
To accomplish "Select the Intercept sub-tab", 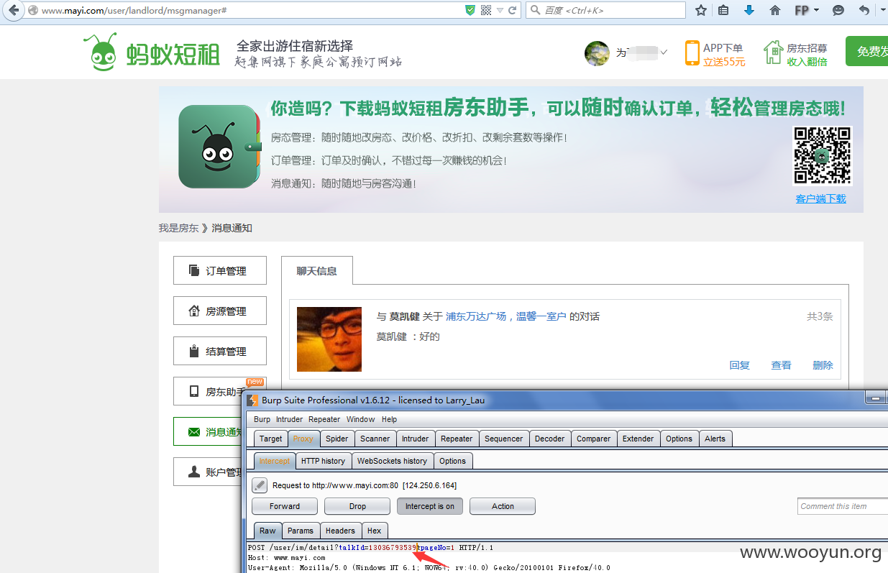I will coord(275,461).
